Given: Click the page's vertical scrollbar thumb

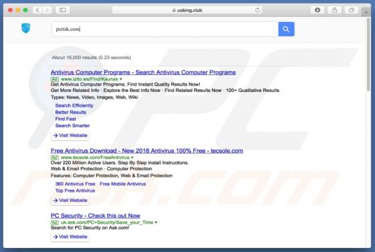Looking at the screenshot, I should tap(368, 54).
